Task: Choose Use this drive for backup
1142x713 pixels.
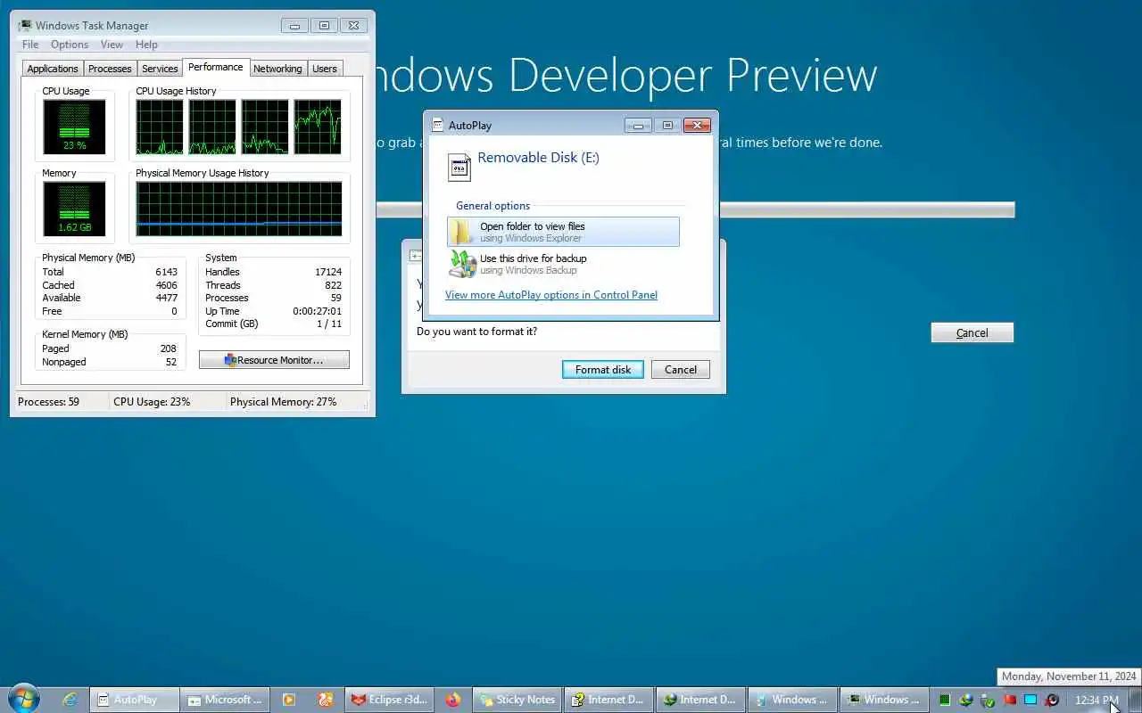Action: 563,264
